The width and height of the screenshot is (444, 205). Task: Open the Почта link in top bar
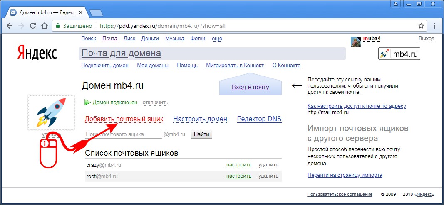(x=109, y=39)
